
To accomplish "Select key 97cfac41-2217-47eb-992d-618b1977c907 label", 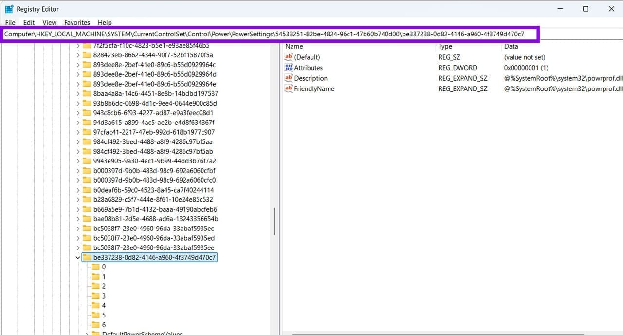I will [154, 132].
